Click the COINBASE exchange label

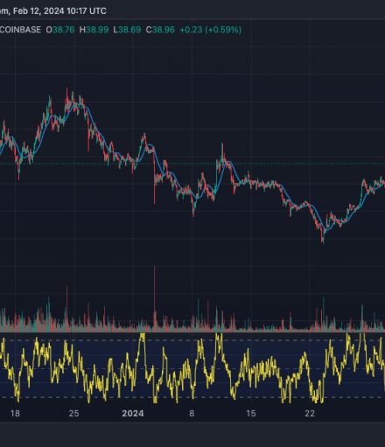pos(20,30)
